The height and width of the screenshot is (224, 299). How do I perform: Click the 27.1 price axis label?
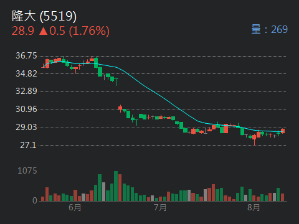[28, 145]
